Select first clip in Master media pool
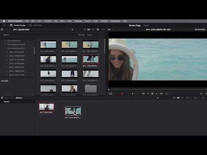 click(x=47, y=107)
